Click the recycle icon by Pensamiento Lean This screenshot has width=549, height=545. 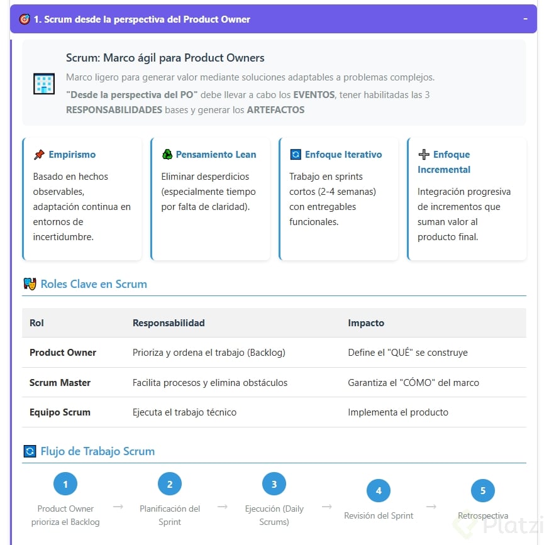[x=167, y=155]
